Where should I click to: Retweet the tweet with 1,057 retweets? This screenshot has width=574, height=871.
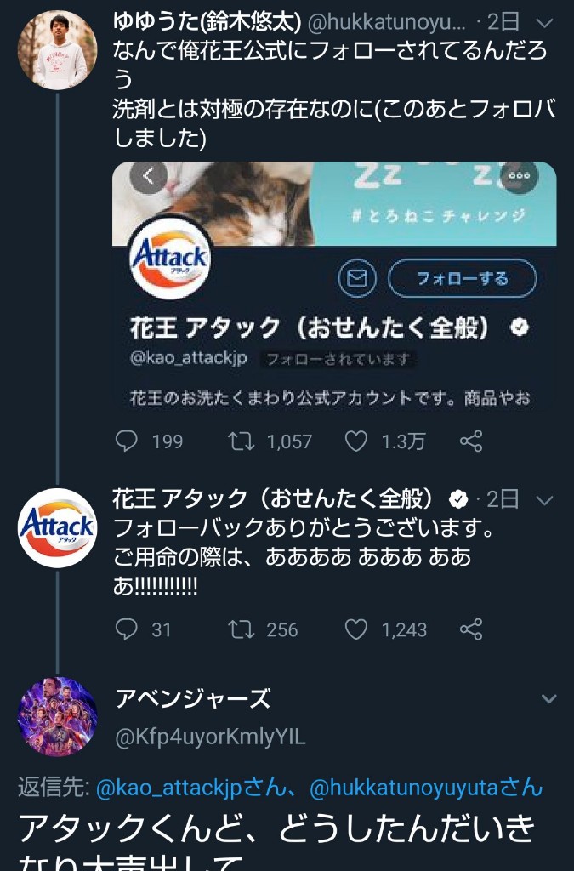pos(241,441)
